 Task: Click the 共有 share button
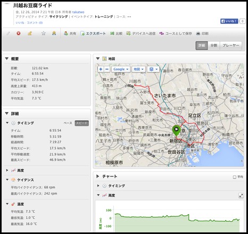click(70, 34)
